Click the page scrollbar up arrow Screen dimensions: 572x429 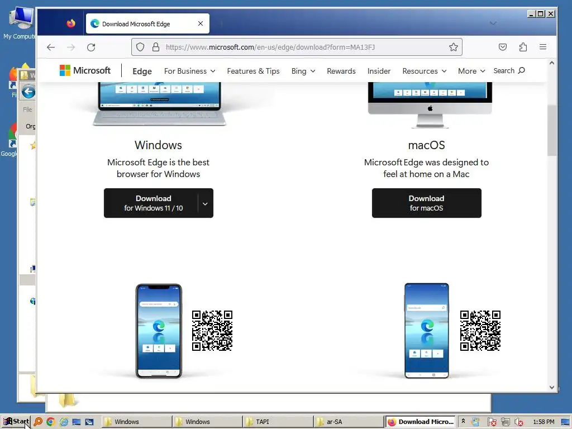(x=551, y=63)
